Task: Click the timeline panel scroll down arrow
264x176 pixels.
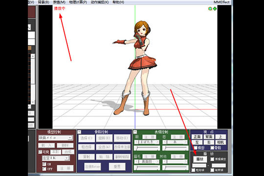Action: (33, 102)
